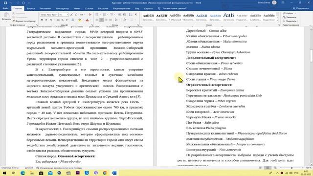This screenshot has width=313, height=176.
Task: Switch to the Макет tab
Action: pos(77,8)
